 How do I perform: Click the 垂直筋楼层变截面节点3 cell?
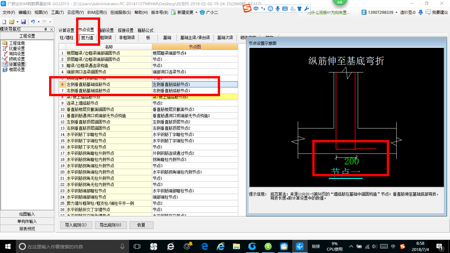195,109
